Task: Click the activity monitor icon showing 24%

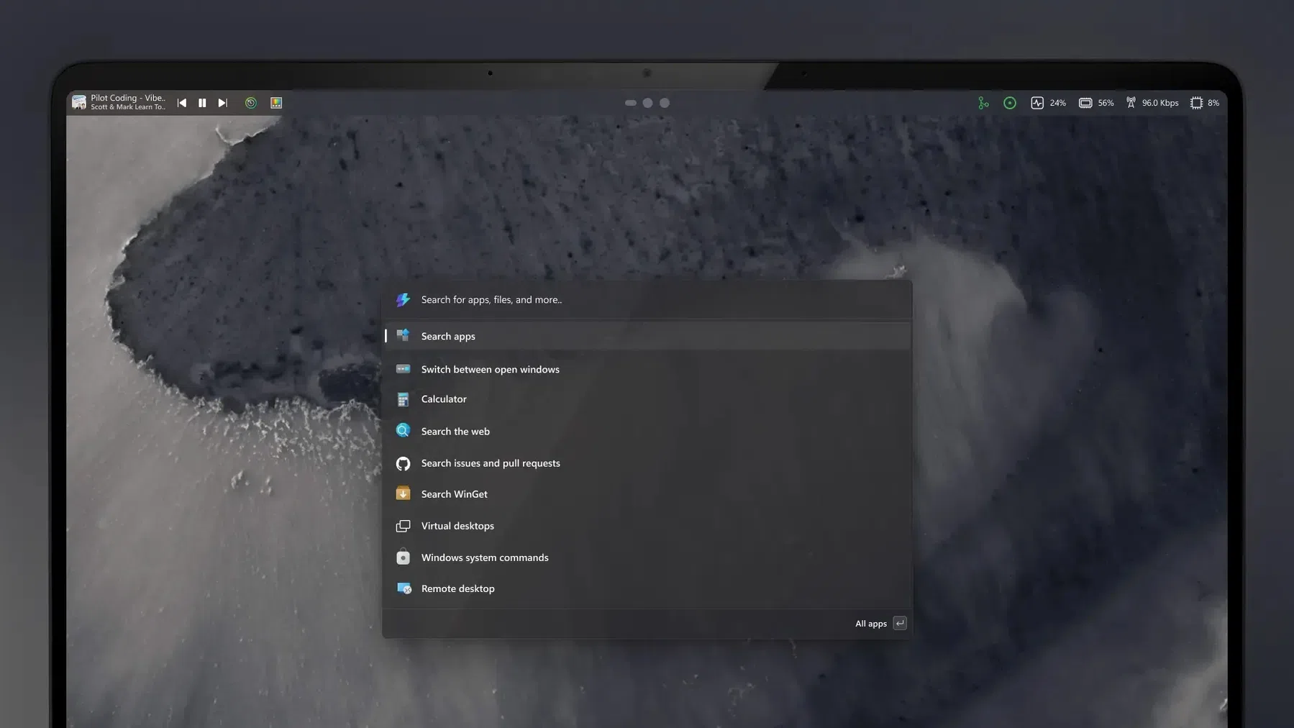Action: 1037,102
